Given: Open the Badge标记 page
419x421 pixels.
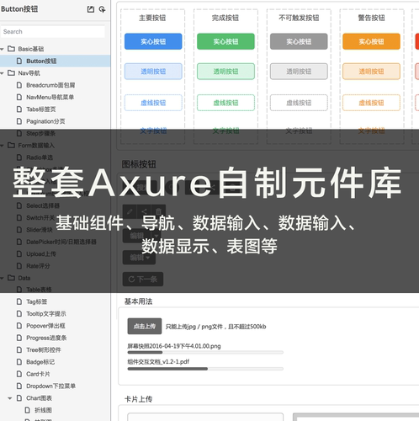Looking at the screenshot, I should (x=40, y=362).
